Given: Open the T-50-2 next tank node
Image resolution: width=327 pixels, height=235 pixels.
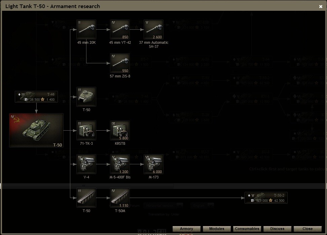Looking at the screenshot, I should 266,198.
